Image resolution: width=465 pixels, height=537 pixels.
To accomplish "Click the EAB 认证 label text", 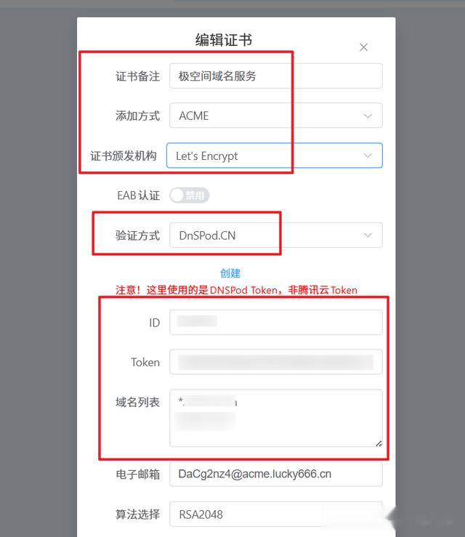I will point(139,195).
